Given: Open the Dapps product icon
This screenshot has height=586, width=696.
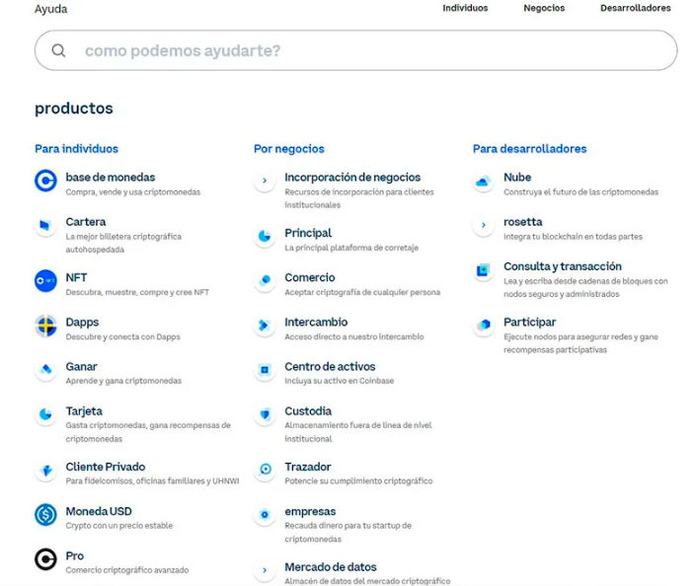Looking at the screenshot, I should 45,326.
